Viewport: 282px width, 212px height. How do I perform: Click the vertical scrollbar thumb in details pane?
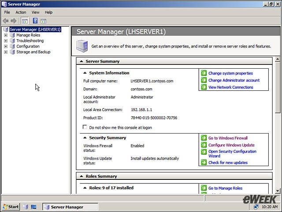278,87
